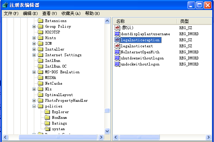Image resolution: width=214 pixels, height=142 pixels.
Task: Click the Installer folder icon
Action: click(x=40, y=49)
